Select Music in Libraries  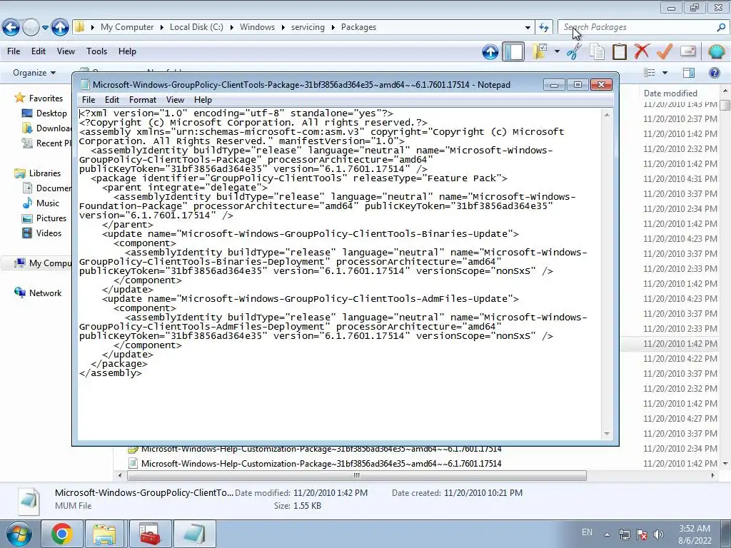point(48,203)
